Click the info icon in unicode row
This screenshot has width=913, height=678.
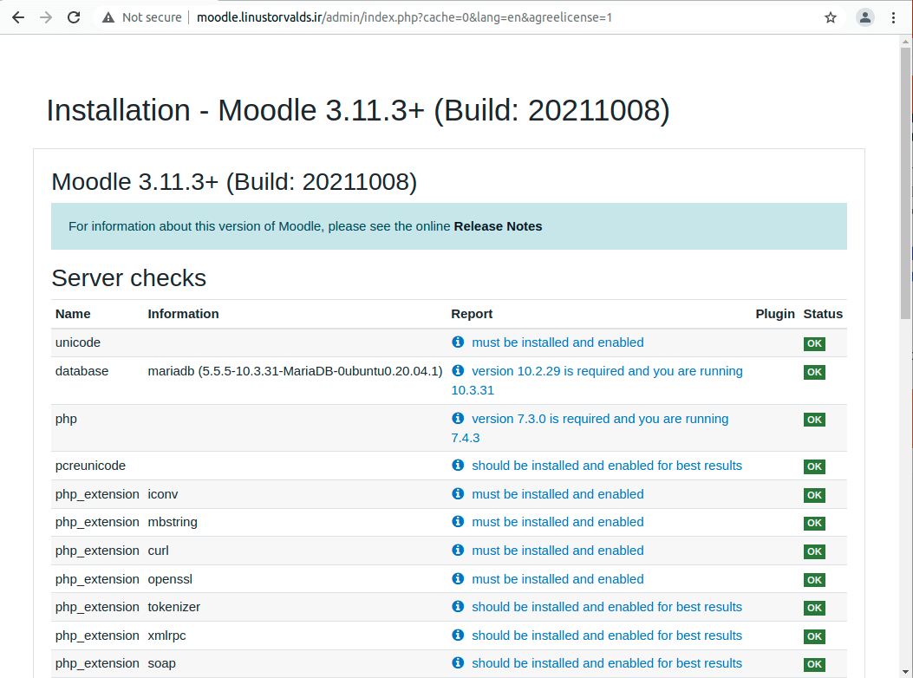[459, 342]
